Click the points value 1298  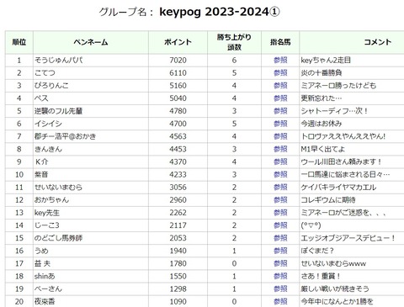pos(178,288)
